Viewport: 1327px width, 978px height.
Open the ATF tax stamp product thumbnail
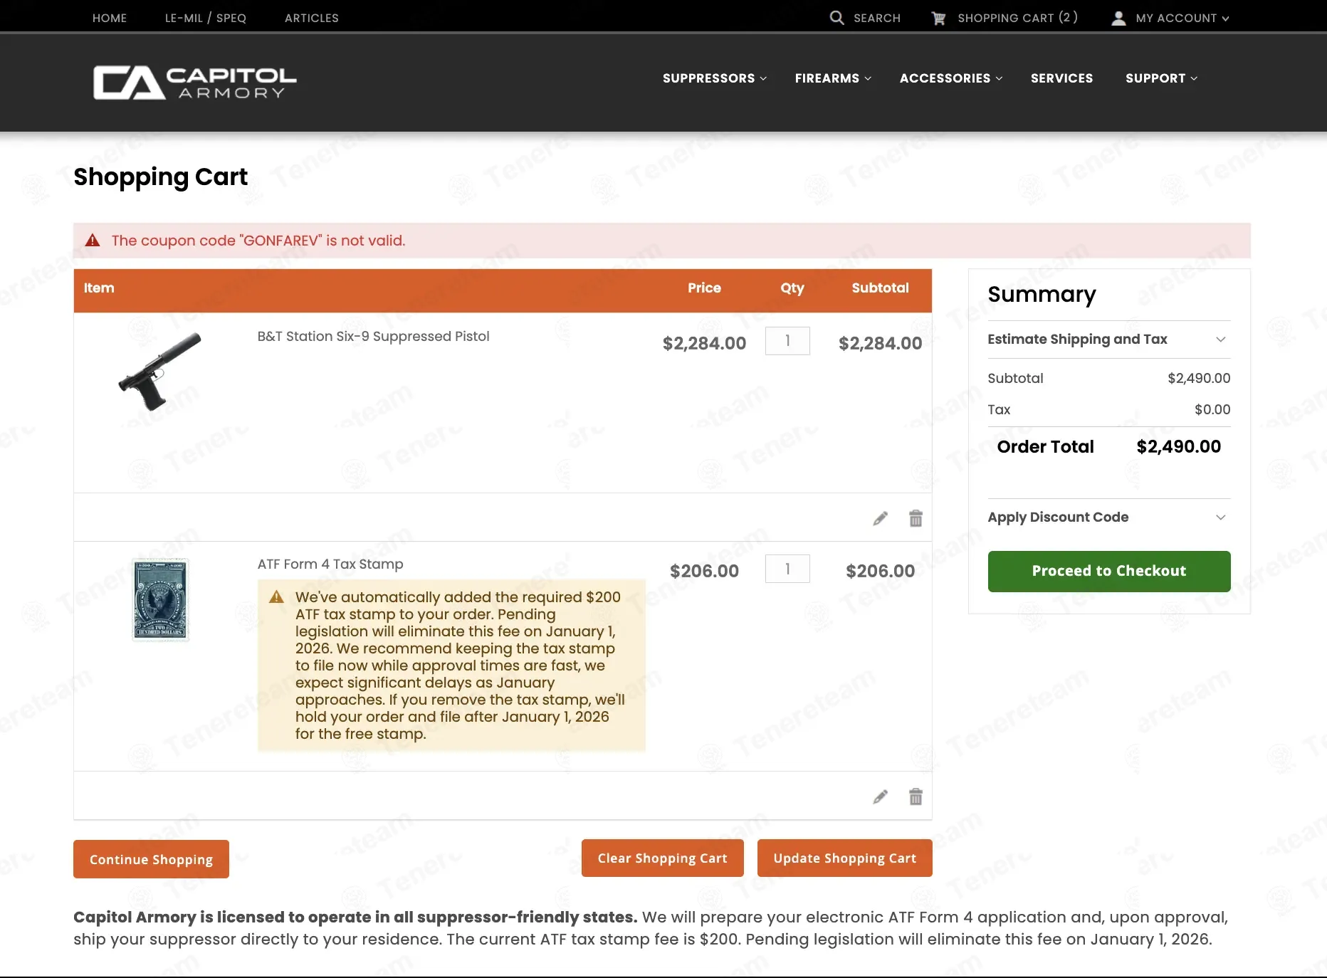161,600
